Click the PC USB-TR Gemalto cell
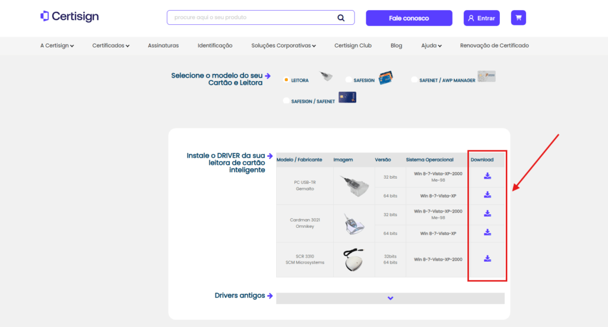This screenshot has height=327, width=608. pos(305,186)
